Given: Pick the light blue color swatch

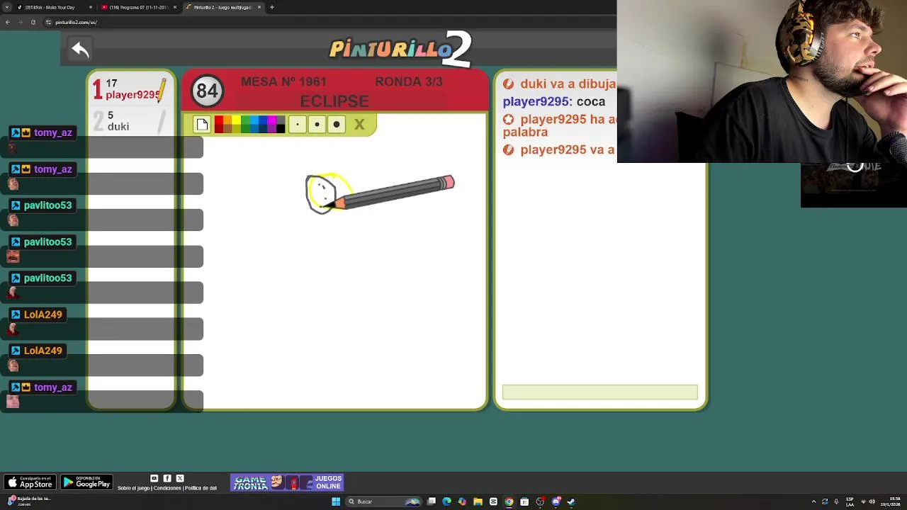Looking at the screenshot, I should tap(254, 121).
